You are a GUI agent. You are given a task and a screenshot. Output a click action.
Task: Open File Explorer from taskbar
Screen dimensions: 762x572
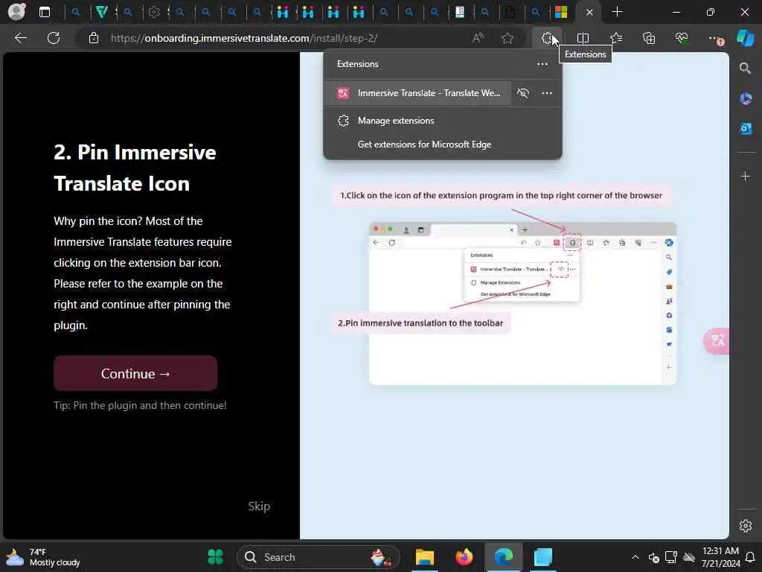[424, 557]
